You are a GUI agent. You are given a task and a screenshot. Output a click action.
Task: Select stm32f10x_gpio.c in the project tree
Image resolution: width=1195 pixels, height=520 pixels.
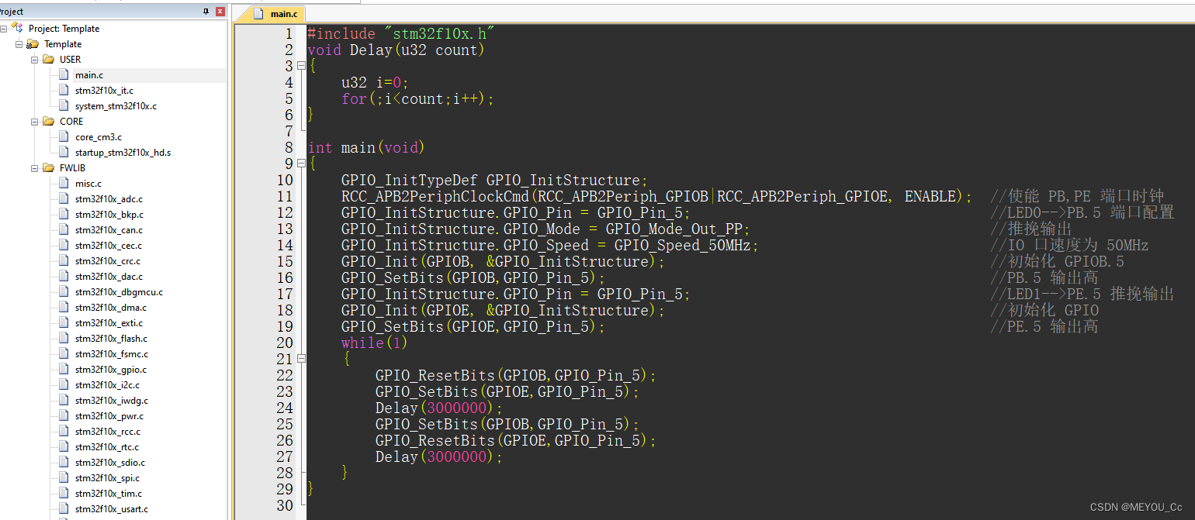[111, 370]
